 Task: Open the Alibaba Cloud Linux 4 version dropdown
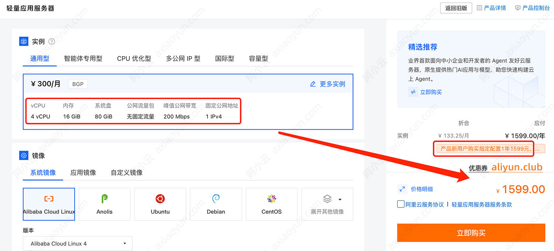click(x=78, y=244)
